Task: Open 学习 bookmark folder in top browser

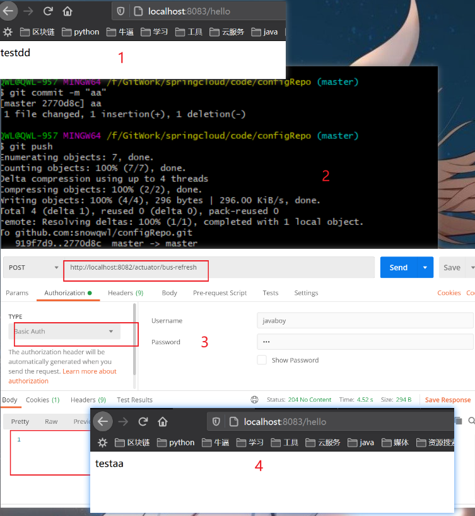Action: [x=154, y=32]
